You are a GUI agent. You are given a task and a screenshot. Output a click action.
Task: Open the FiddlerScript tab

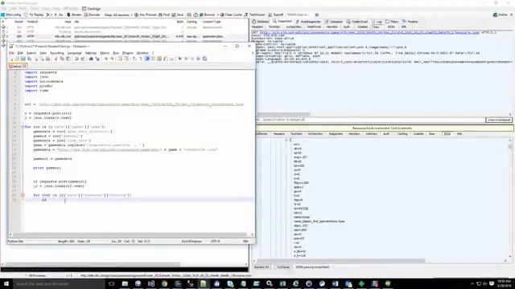[357, 22]
